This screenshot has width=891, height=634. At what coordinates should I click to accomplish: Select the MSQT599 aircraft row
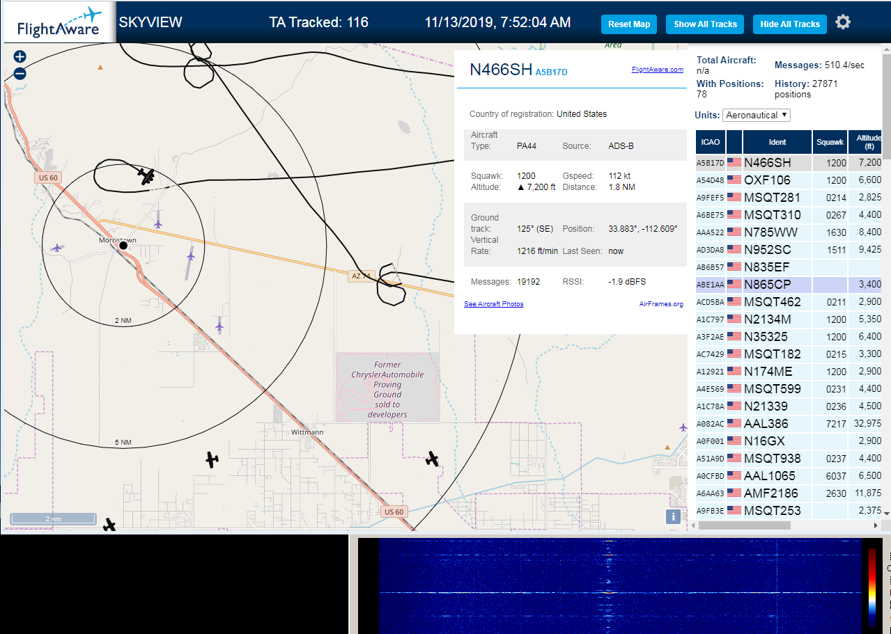789,389
